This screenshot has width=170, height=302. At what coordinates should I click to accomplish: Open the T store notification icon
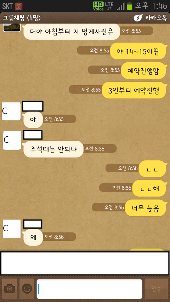(19, 6)
